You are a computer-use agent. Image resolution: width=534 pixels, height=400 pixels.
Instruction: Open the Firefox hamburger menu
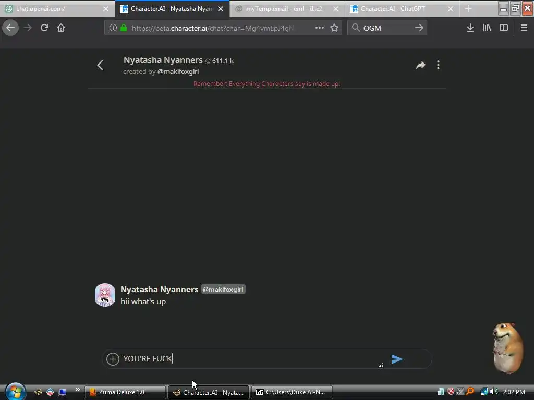coord(524,28)
